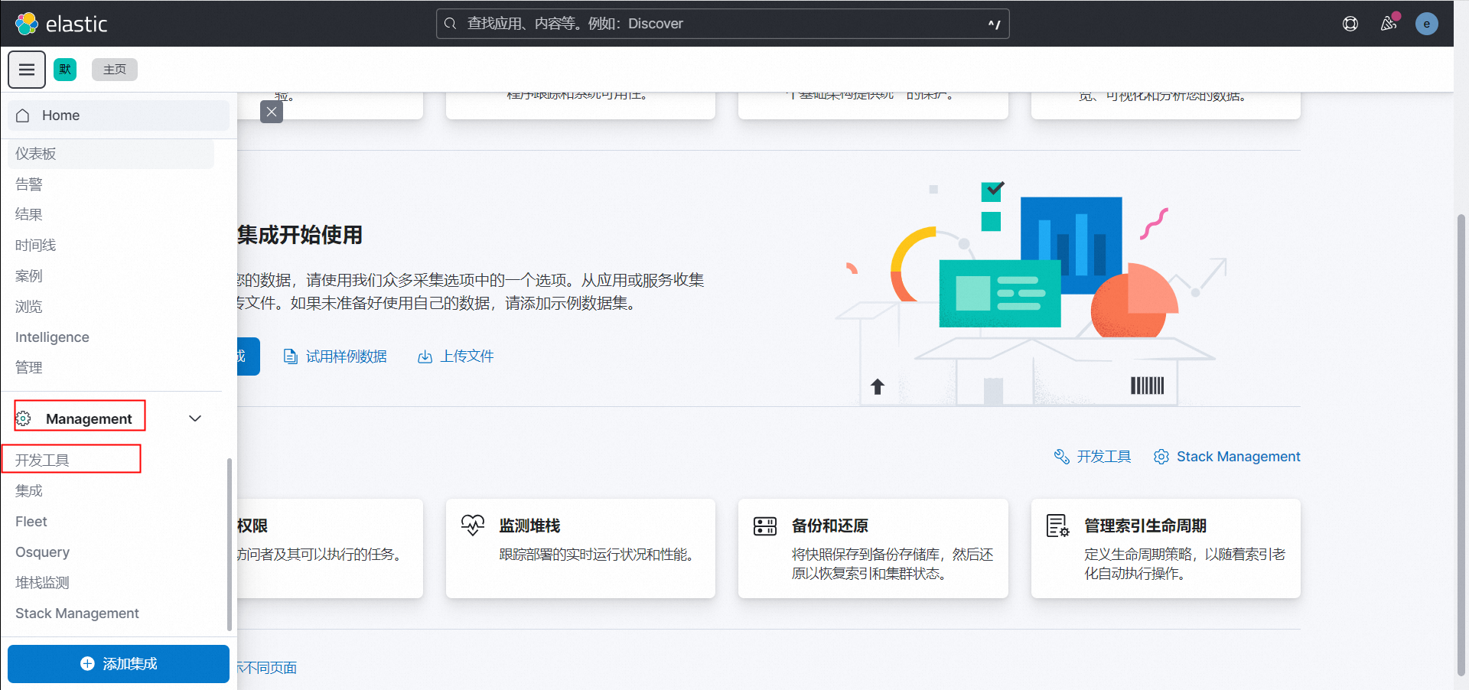Open Intelligence in the sidebar
This screenshot has width=1469, height=690.
point(52,337)
